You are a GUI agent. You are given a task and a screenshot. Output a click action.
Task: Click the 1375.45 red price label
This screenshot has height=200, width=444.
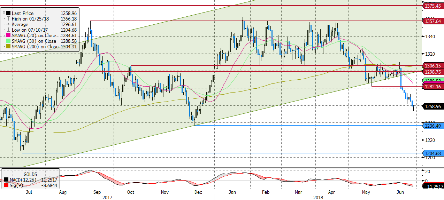pos(433,6)
